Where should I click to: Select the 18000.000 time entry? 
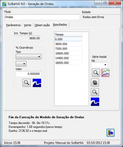(68, 63)
